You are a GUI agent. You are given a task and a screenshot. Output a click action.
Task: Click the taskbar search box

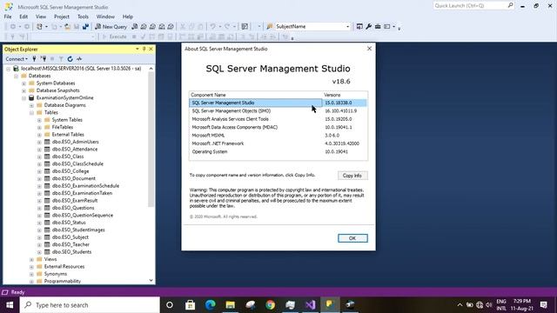pos(90,305)
